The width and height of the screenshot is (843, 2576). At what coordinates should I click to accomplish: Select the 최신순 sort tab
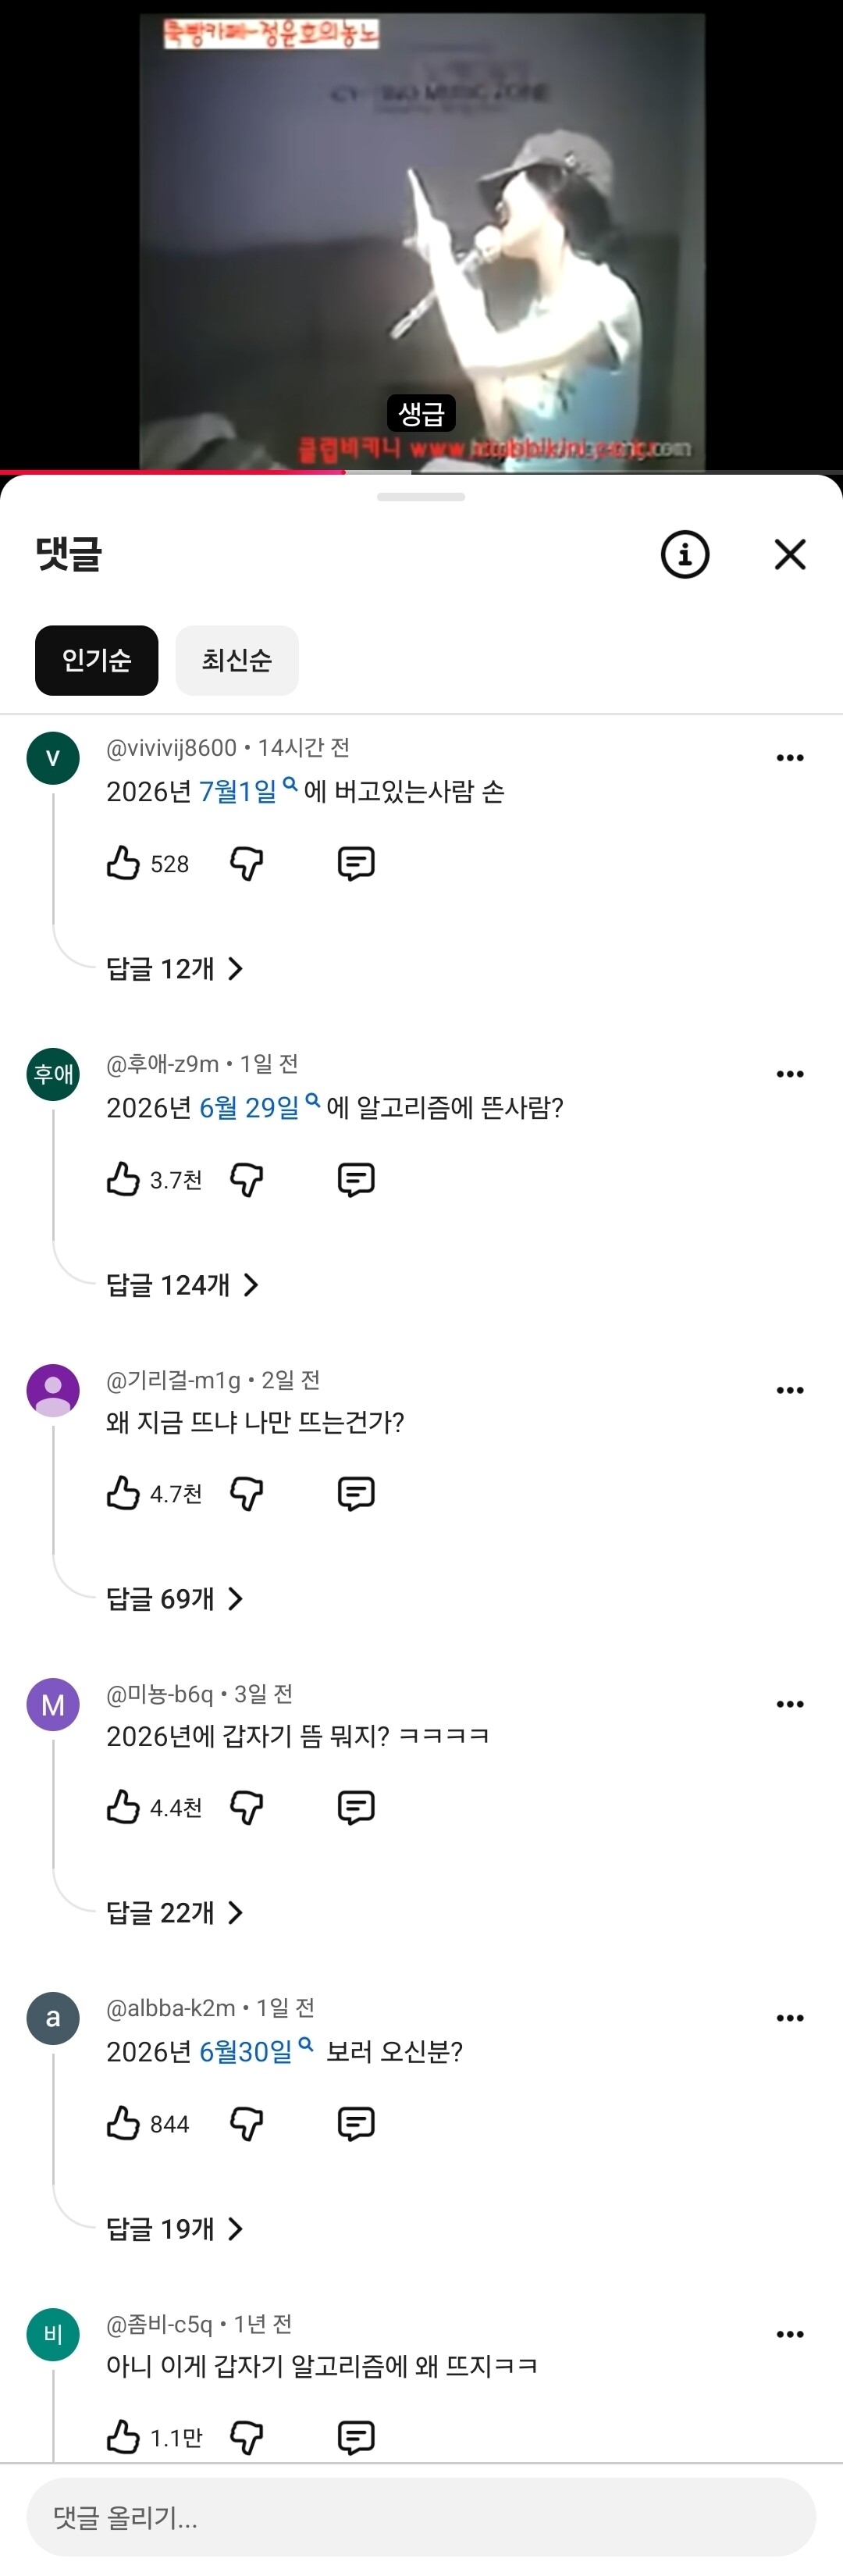coord(237,660)
